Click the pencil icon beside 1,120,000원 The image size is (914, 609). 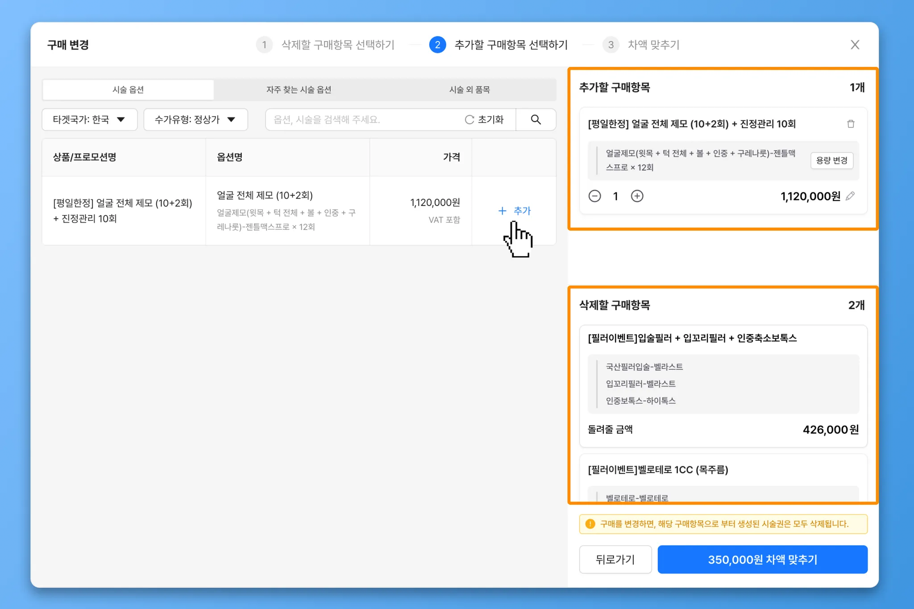850,196
